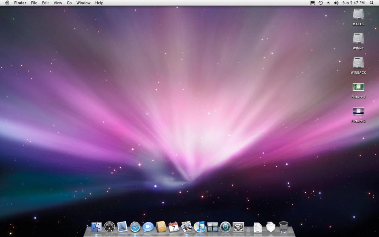Open the Finder application menu
The height and width of the screenshot is (237, 379).
20,3
